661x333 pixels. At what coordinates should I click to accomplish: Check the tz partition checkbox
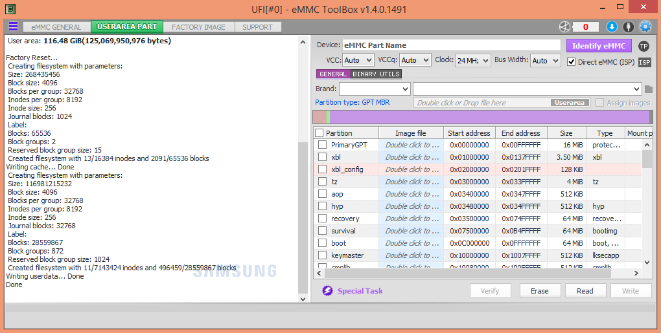pos(323,182)
